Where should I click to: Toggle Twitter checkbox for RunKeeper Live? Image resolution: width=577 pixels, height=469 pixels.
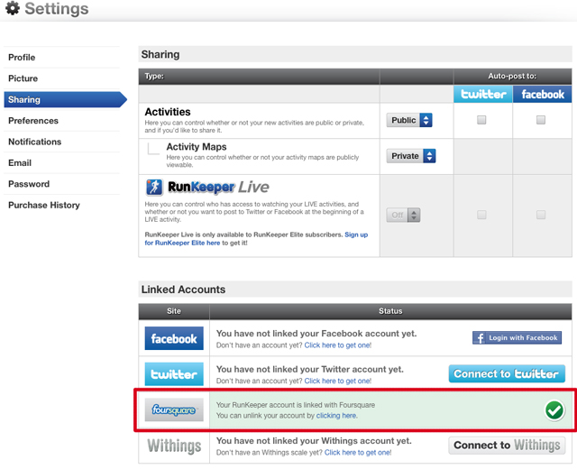(481, 215)
